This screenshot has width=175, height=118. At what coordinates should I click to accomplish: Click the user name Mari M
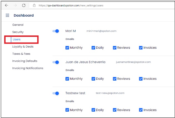click(x=71, y=31)
